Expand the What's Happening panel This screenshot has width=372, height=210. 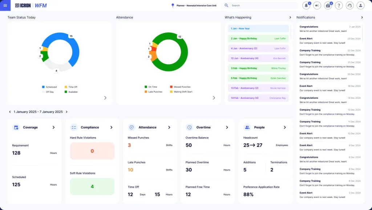pyautogui.click(x=290, y=17)
